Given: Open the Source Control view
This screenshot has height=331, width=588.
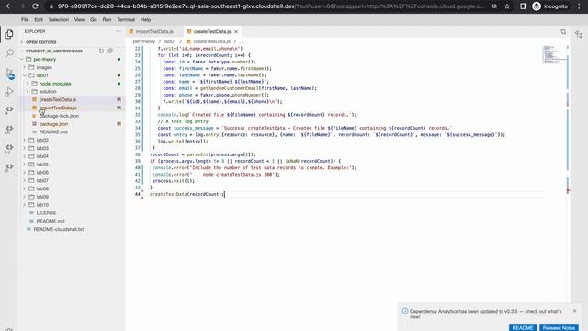Looking at the screenshot, I should 9,73.
